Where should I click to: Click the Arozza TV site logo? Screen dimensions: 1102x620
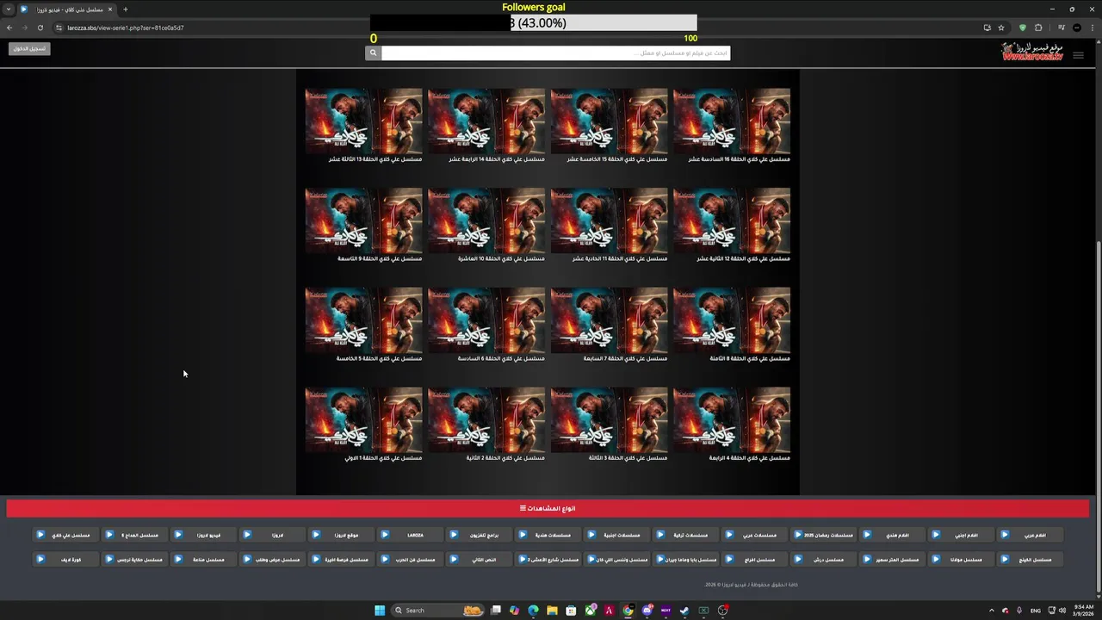tap(1031, 52)
